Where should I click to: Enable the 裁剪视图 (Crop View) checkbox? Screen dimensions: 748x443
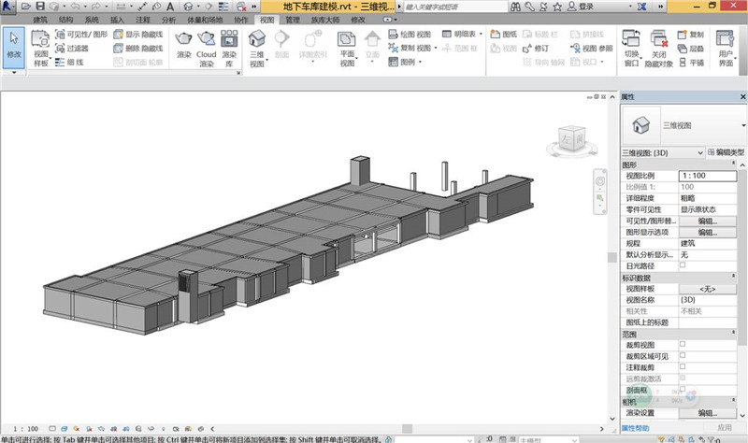pyautogui.click(x=682, y=344)
